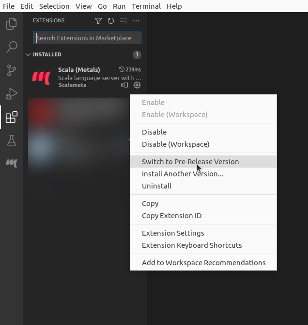Image resolution: width=308 pixels, height=325 pixels.
Task: Open Run and Debug view
Action: click(x=11, y=94)
